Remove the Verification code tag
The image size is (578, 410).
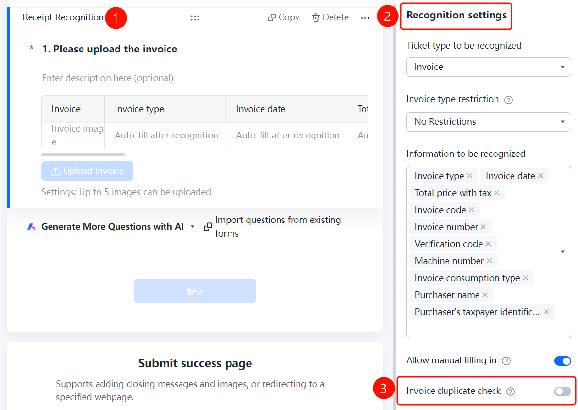(x=488, y=244)
